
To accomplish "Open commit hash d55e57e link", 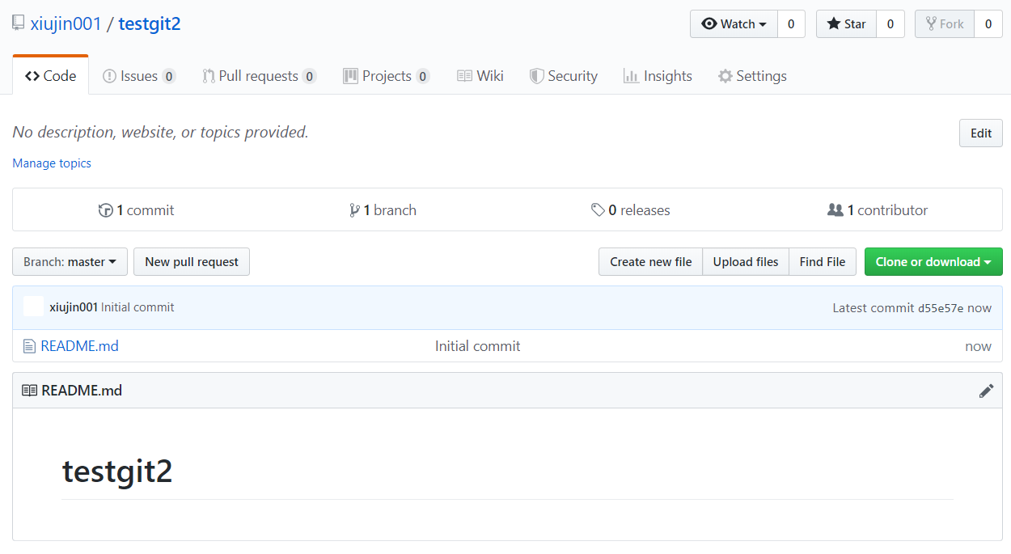I will [940, 308].
